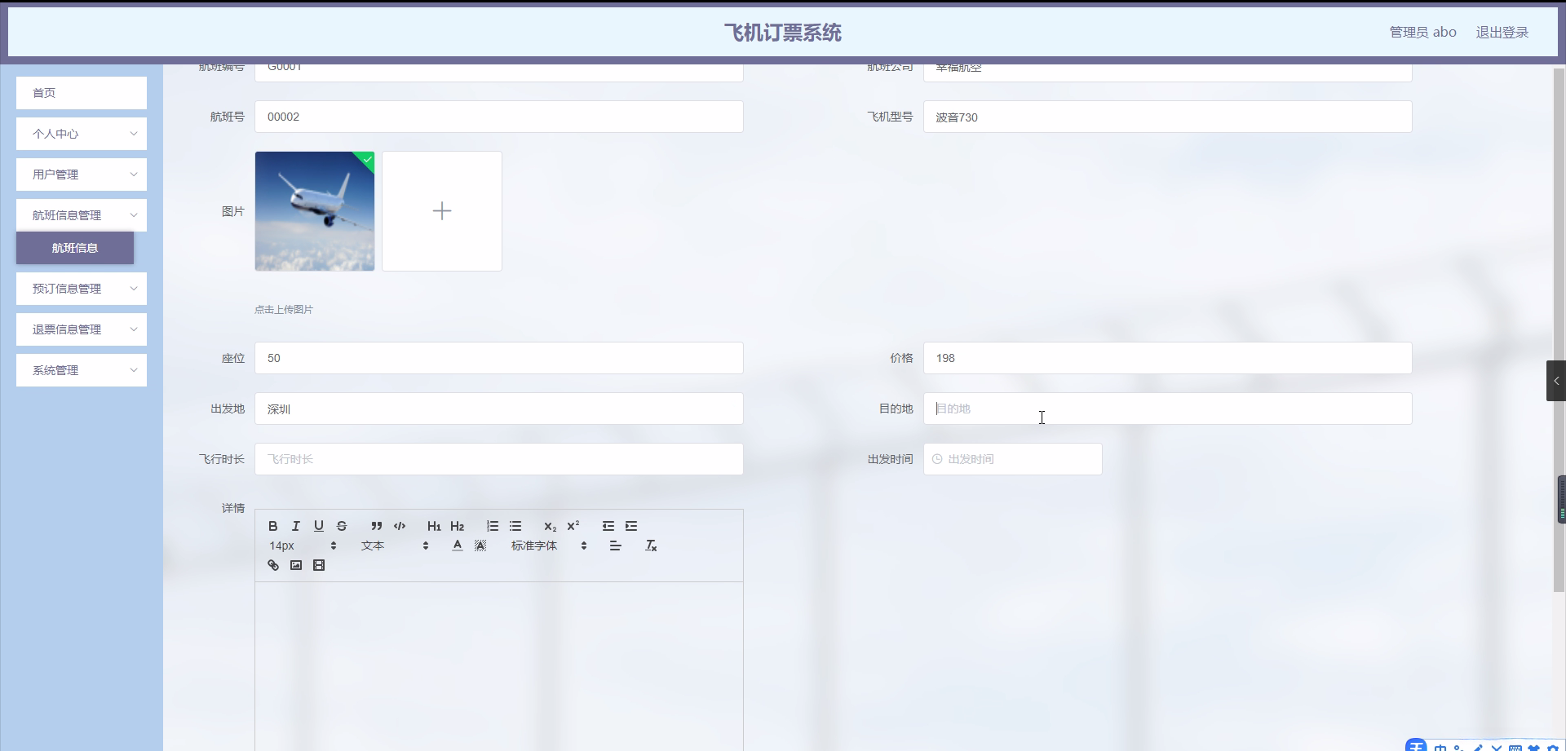Apply Heading 1 style
The width and height of the screenshot is (1566, 751).
point(434,526)
